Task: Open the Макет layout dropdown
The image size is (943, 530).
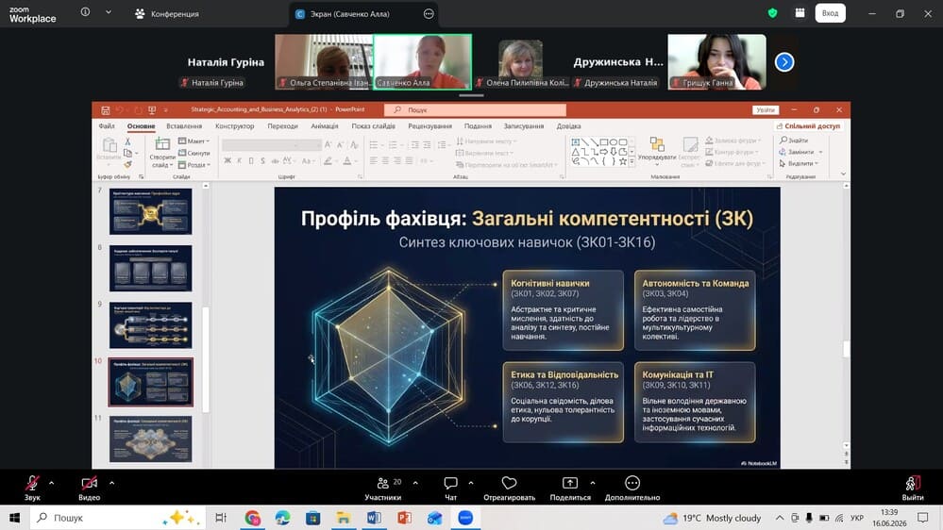Action: point(194,141)
